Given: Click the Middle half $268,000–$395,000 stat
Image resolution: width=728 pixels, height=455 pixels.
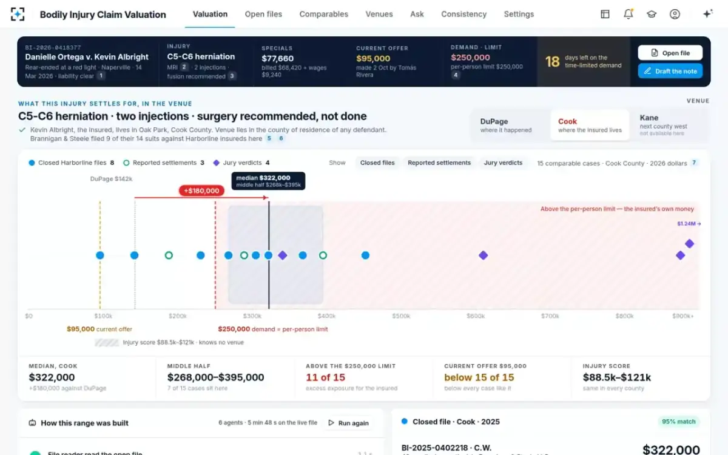Looking at the screenshot, I should tap(225, 377).
